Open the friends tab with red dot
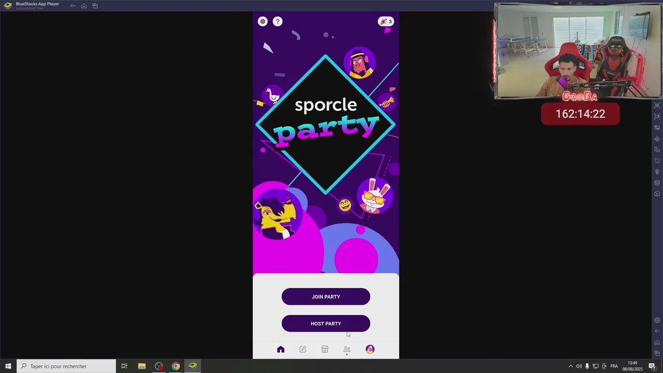 (x=347, y=350)
